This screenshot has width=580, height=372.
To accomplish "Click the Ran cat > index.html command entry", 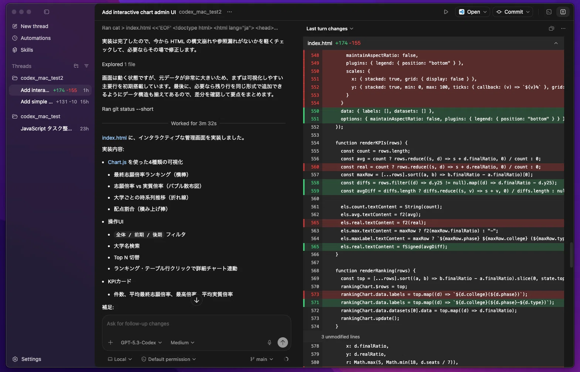I will point(190,28).
